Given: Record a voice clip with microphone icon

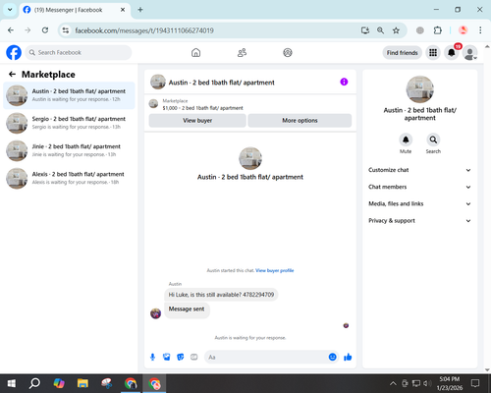Looking at the screenshot, I should coord(152,357).
